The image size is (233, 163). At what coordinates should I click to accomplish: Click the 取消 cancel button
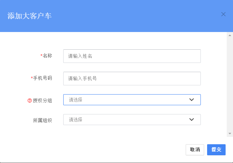click(195, 150)
